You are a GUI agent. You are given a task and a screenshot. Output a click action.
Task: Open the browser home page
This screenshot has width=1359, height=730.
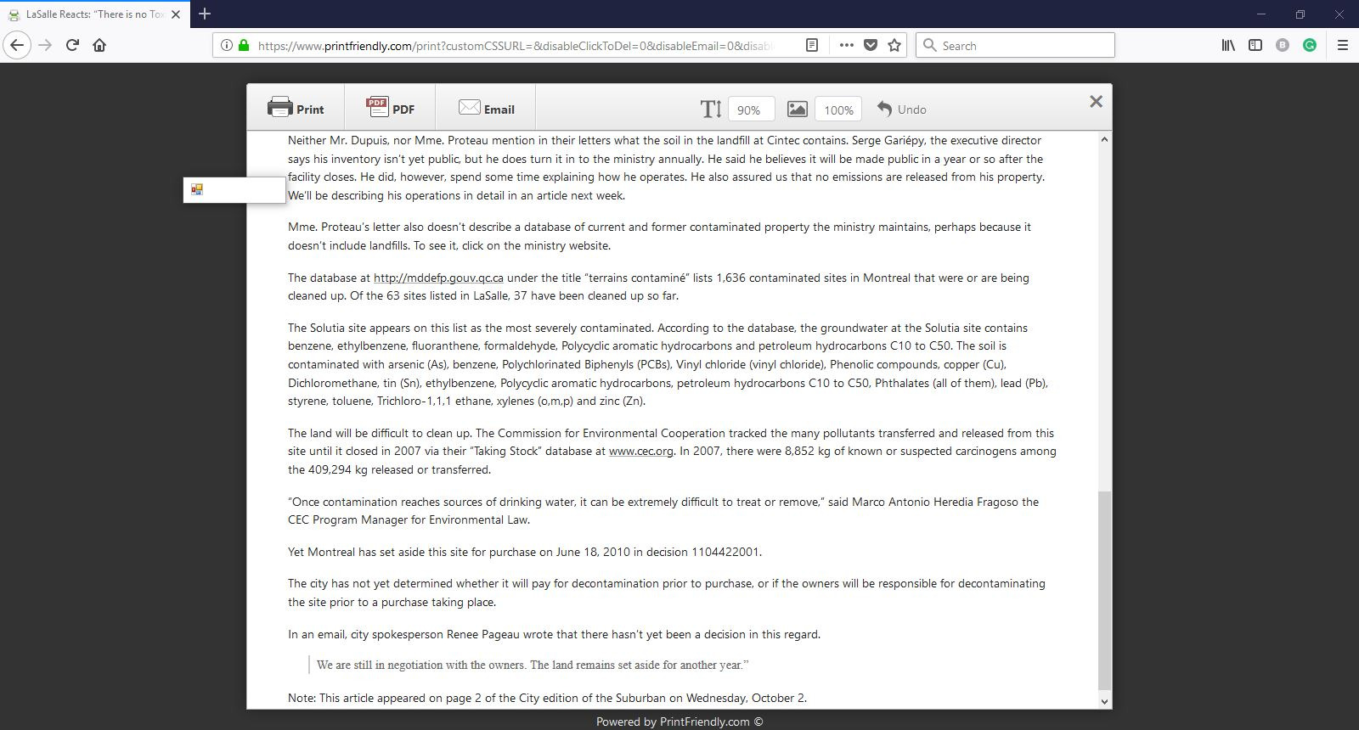pos(99,45)
